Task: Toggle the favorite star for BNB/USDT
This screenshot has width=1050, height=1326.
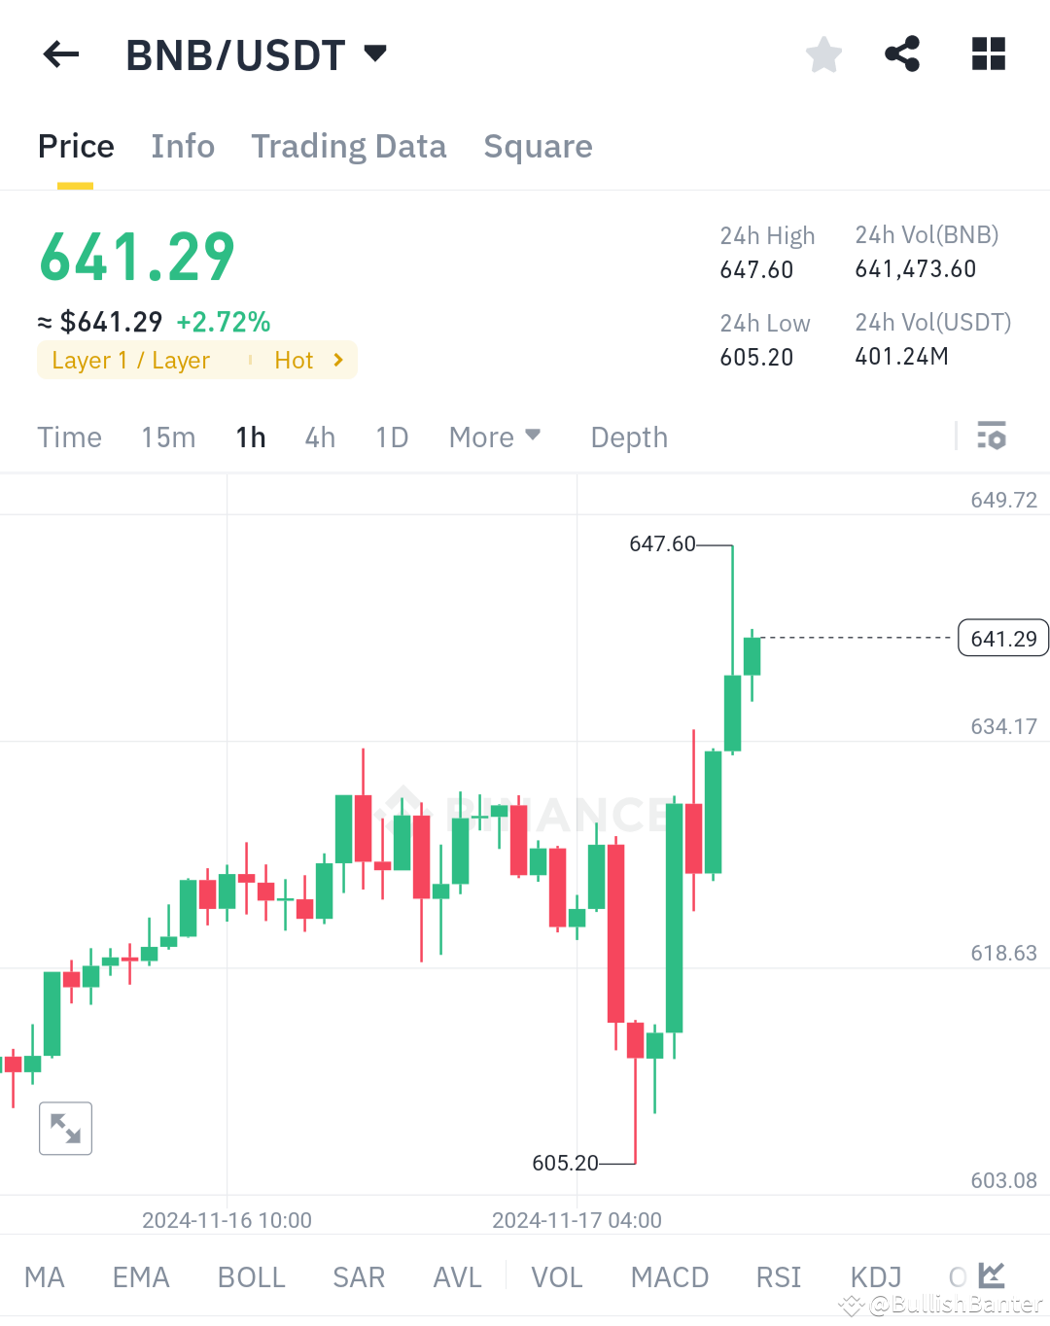Action: pyautogui.click(x=823, y=54)
